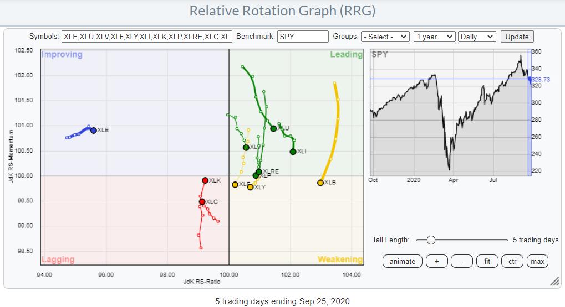The image size is (565, 307).
Task: Open the Daily interval dropdown
Action: tap(476, 37)
